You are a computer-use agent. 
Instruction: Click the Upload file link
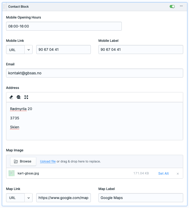point(48,161)
